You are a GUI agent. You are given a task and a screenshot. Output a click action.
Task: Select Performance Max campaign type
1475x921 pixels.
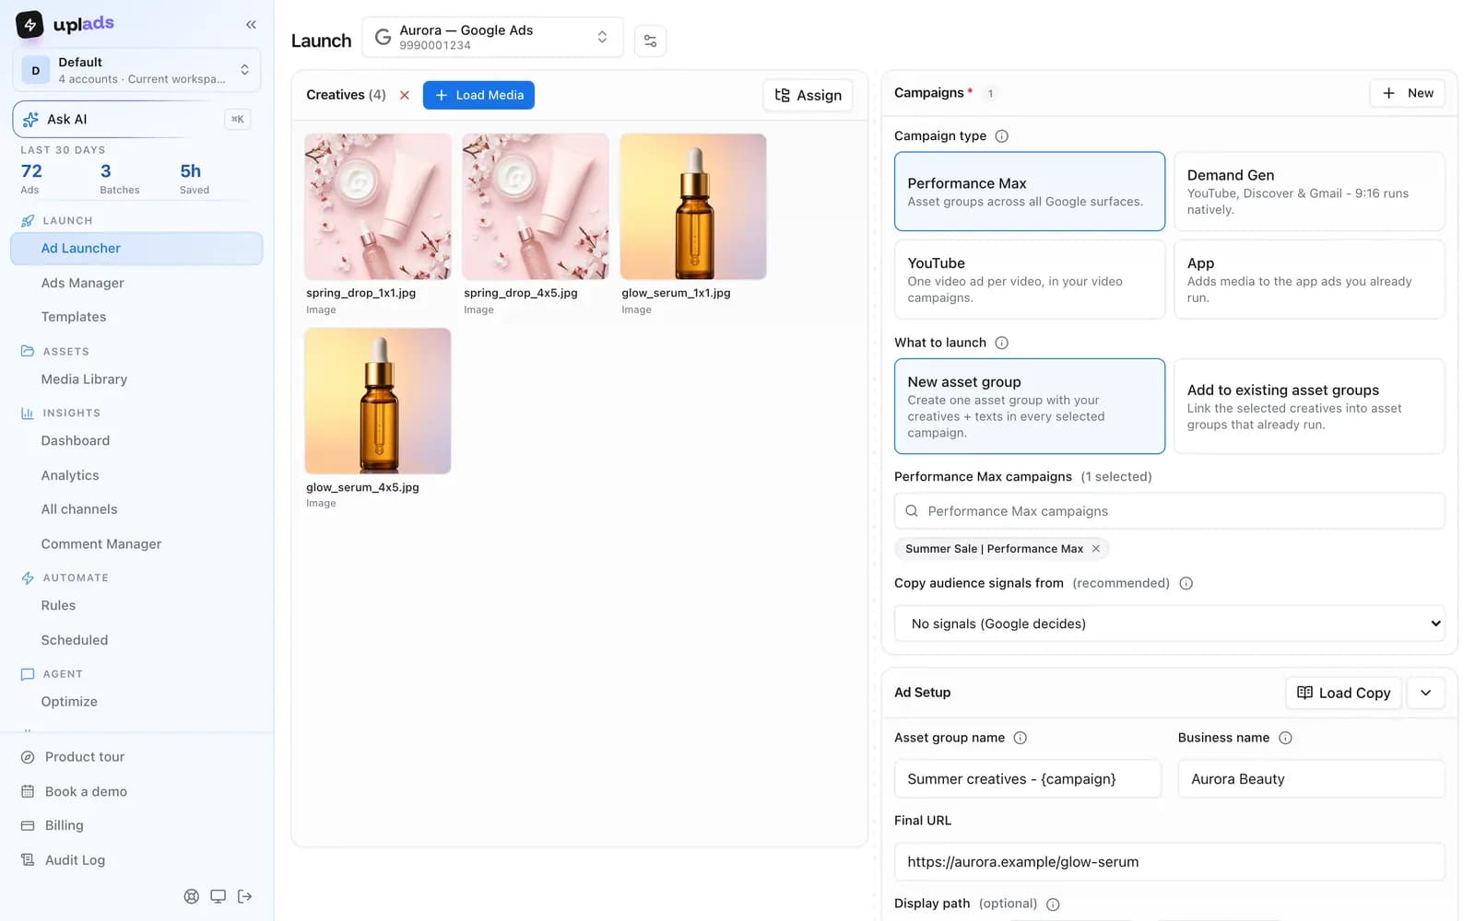pyautogui.click(x=1029, y=192)
